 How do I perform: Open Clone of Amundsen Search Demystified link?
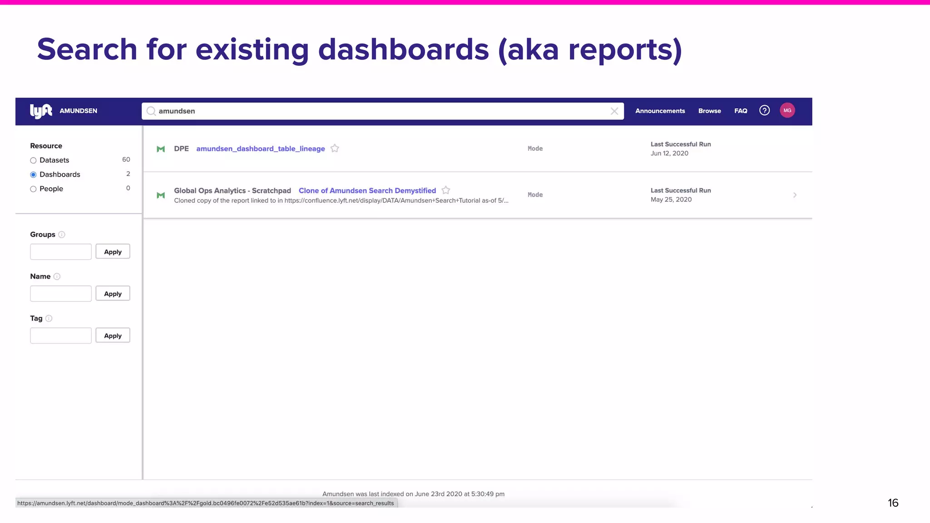coord(367,191)
